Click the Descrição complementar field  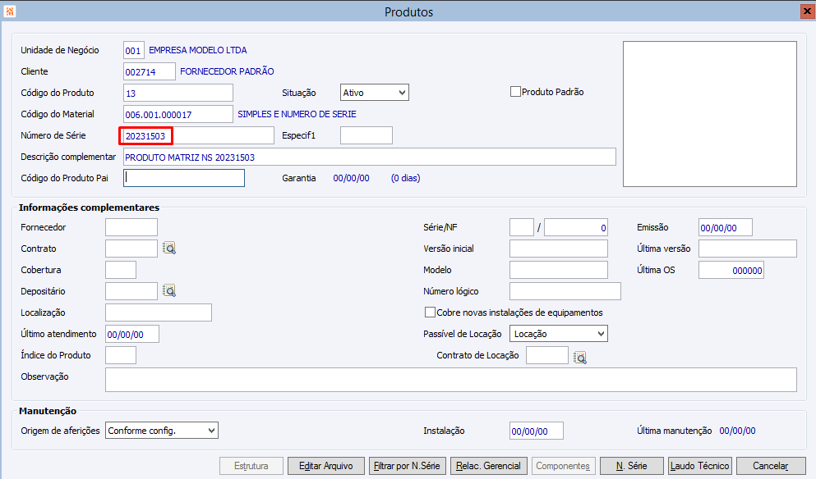coord(370,157)
